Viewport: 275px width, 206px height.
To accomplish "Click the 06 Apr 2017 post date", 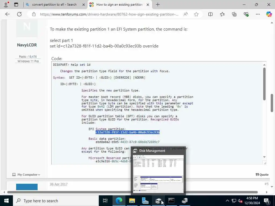I will tap(59, 184).
